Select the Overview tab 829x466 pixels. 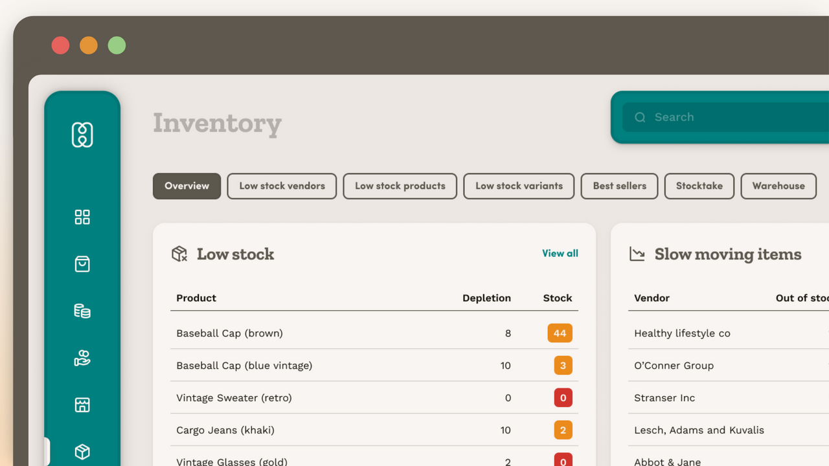[187, 186]
